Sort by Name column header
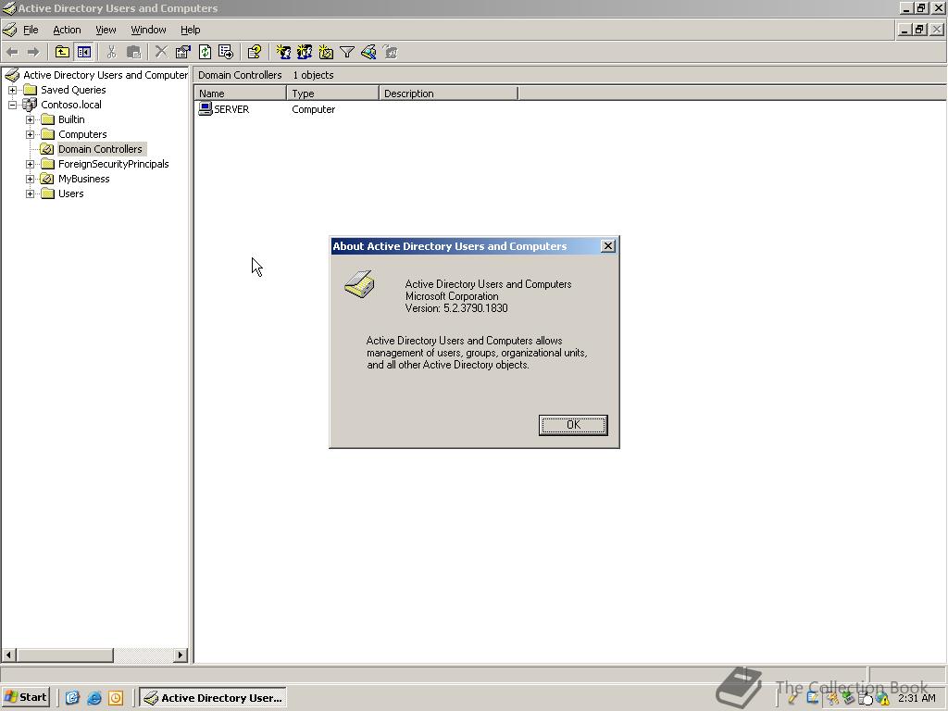This screenshot has height=711, width=948. tap(241, 94)
